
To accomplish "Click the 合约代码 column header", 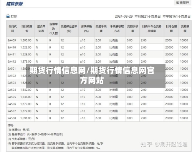I will (x=13, y=28).
